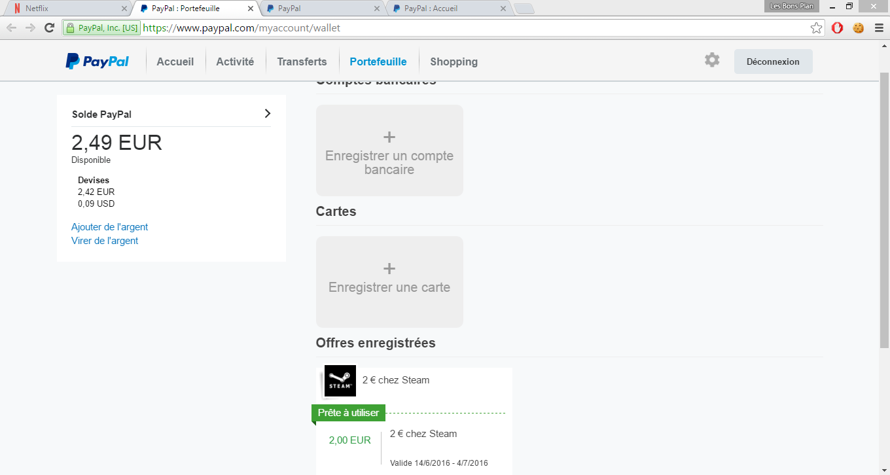Click the PayPal logo in the header

[97, 62]
